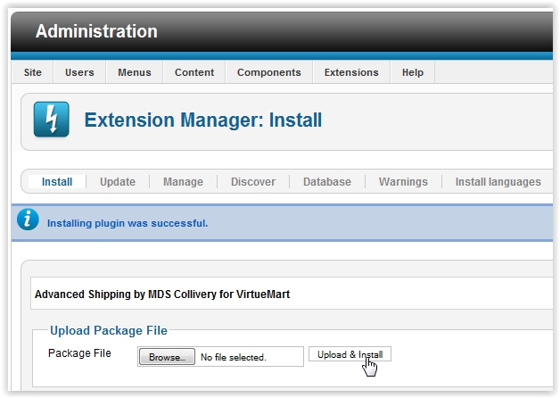Select the Install tab
This screenshot has width=560, height=398.
point(57,182)
